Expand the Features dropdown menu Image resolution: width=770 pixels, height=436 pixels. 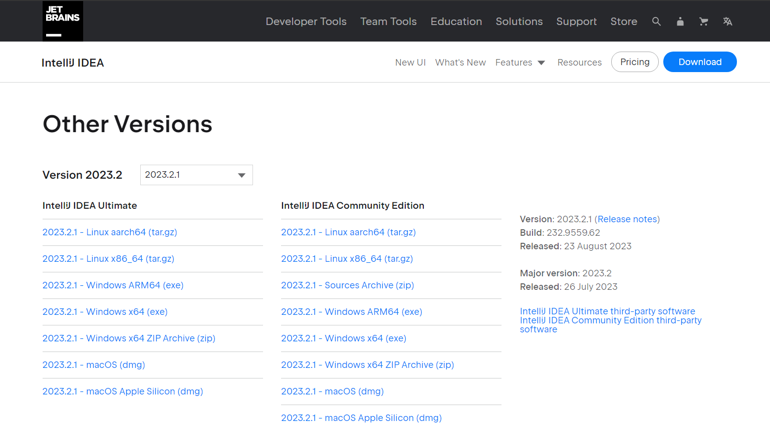pos(520,63)
